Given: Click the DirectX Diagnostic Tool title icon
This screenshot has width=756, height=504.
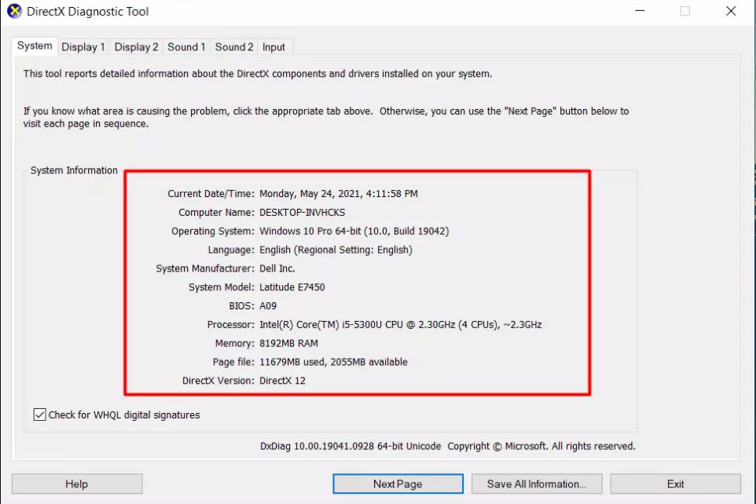Looking at the screenshot, I should click(14, 11).
